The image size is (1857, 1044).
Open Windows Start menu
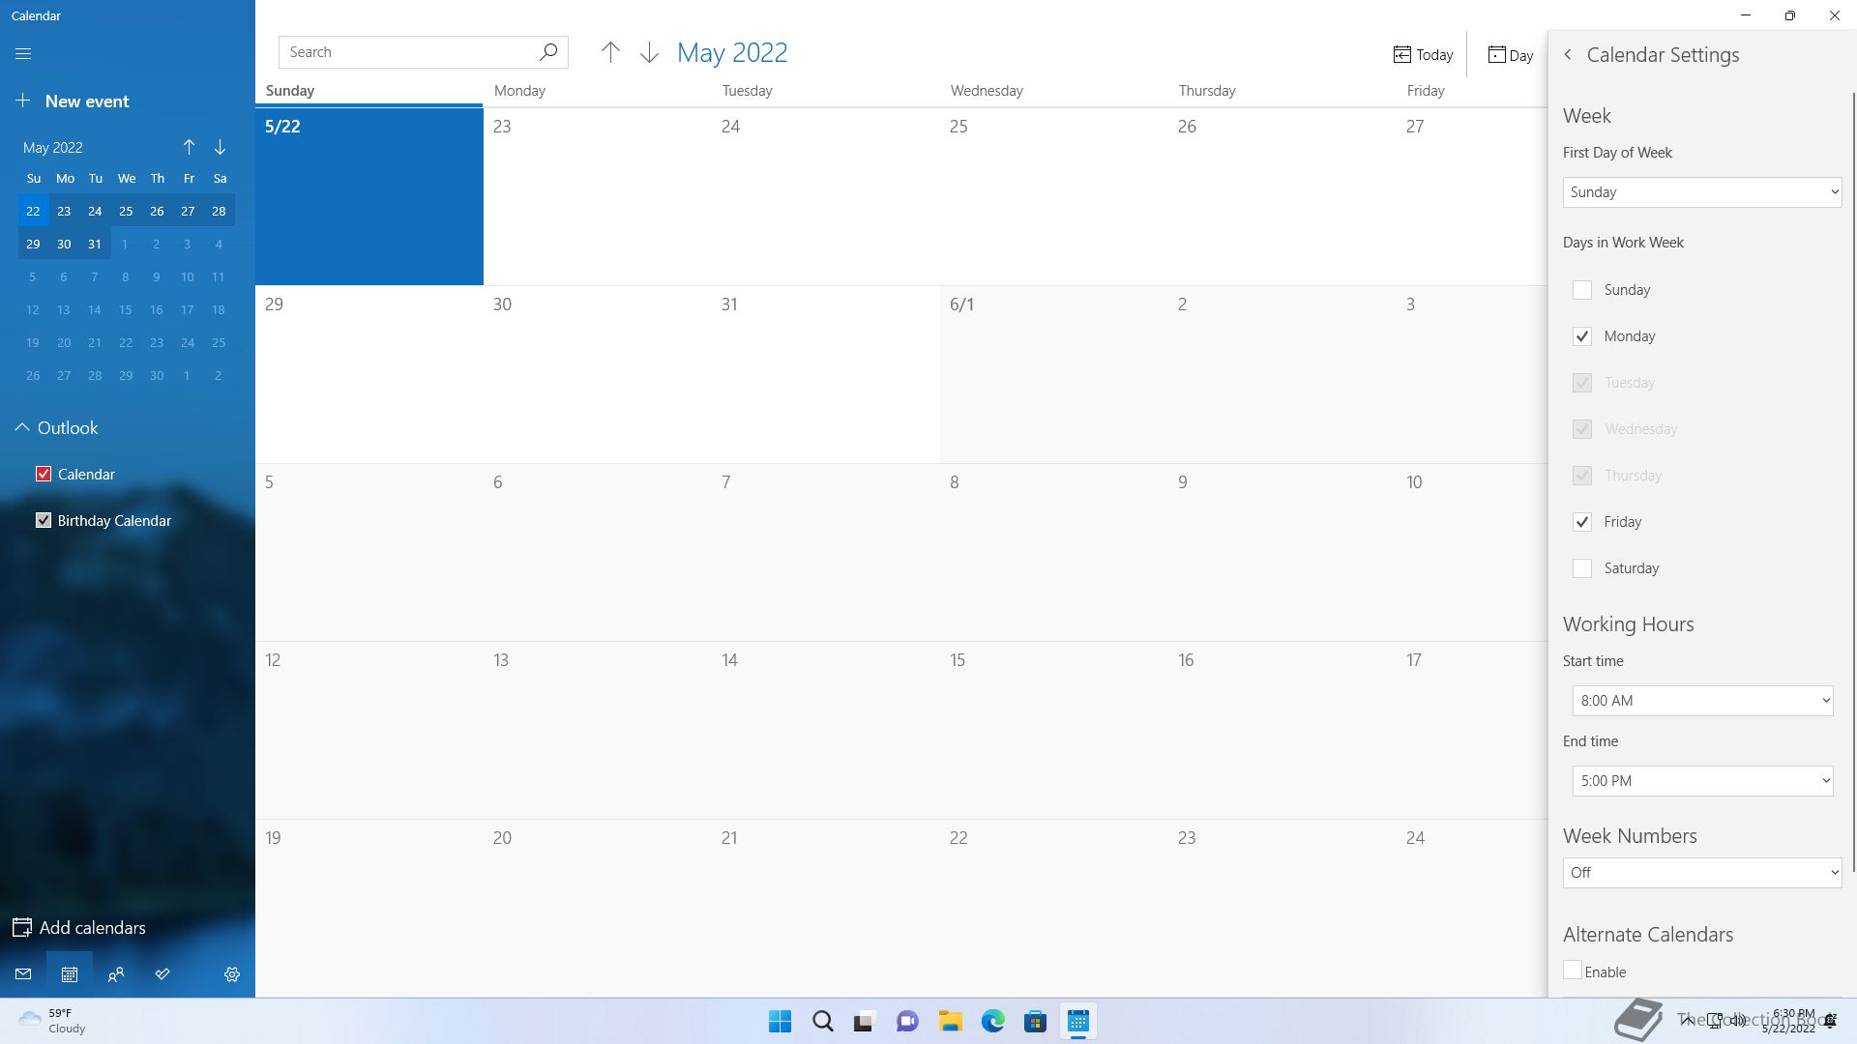[x=780, y=1022]
